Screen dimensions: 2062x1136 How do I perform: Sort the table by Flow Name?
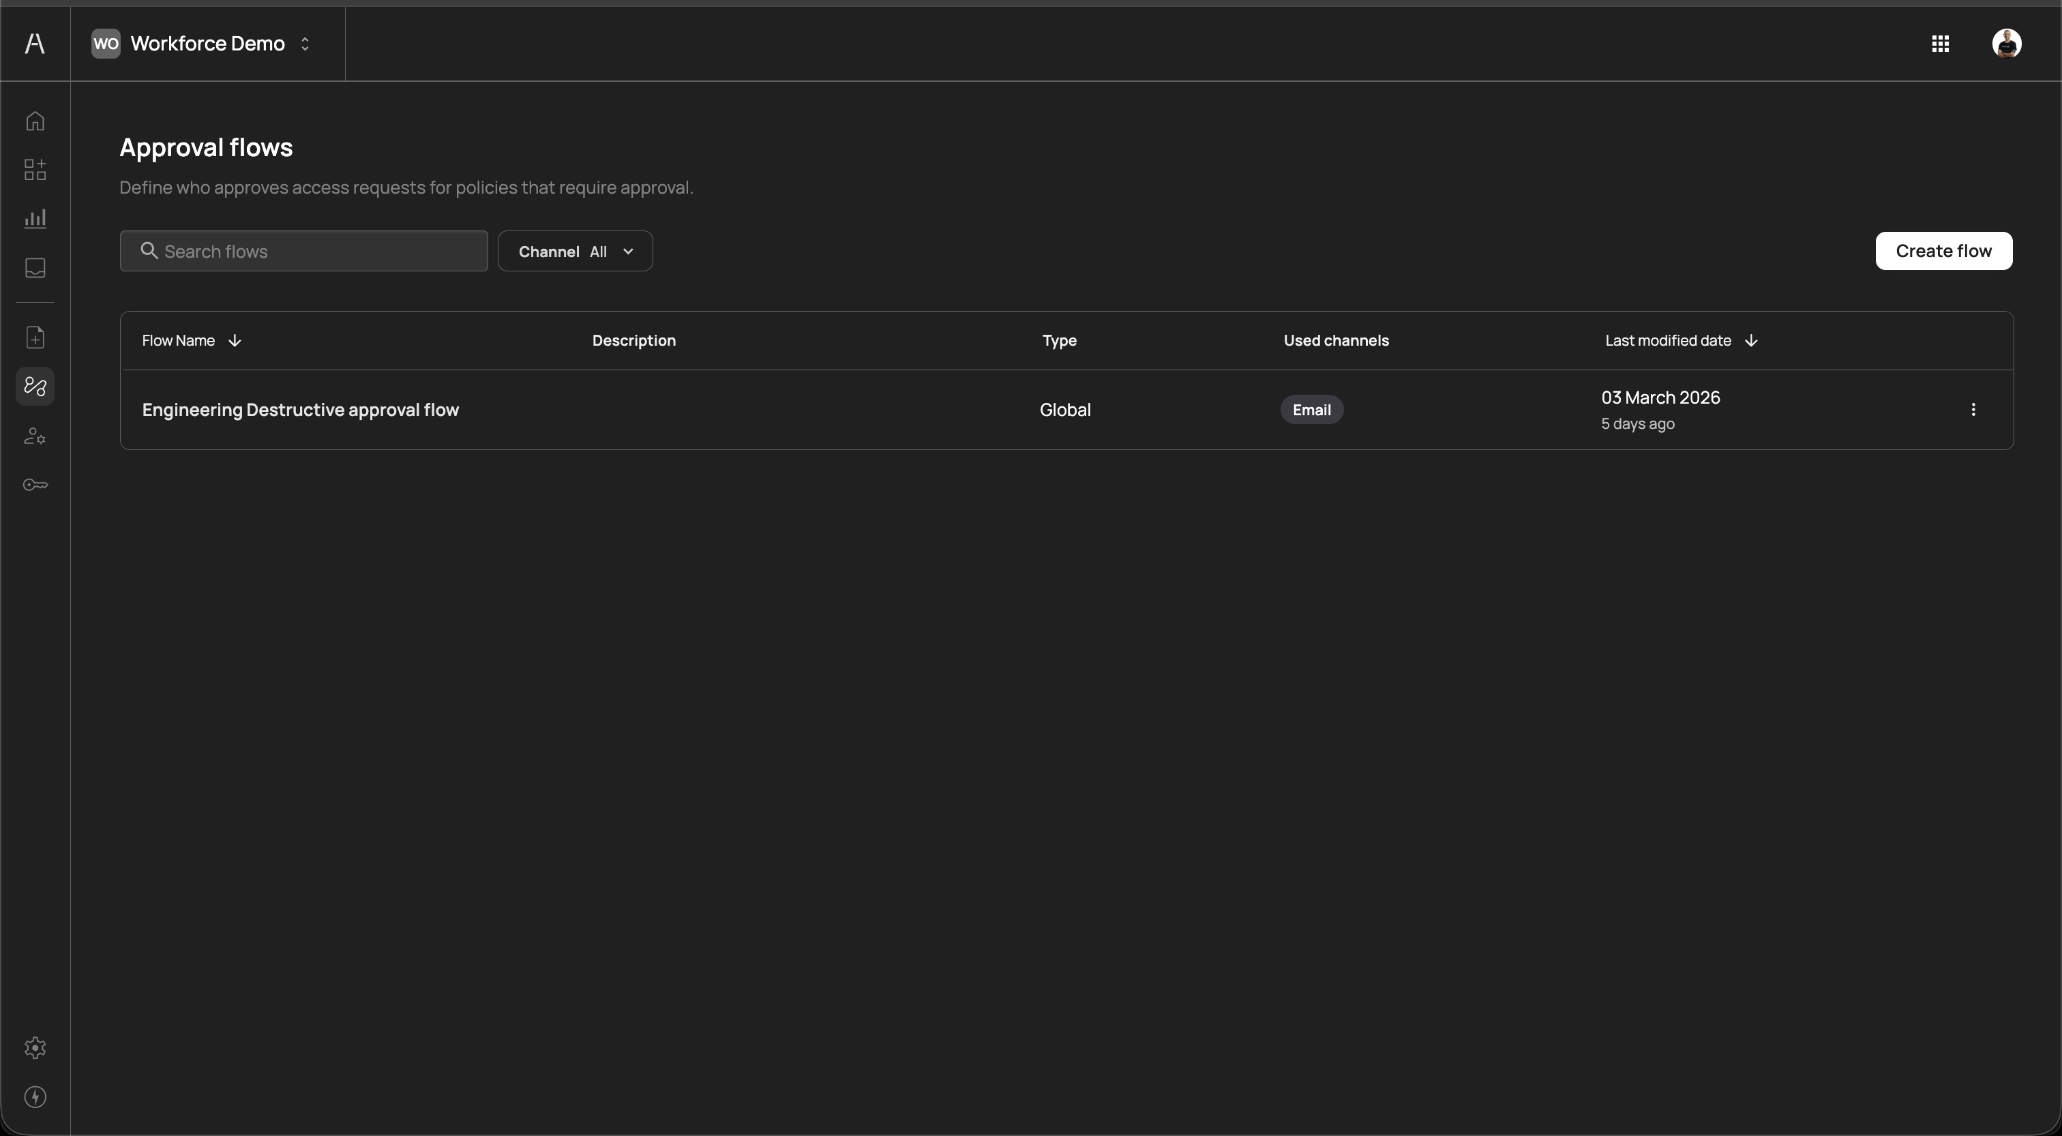233,340
